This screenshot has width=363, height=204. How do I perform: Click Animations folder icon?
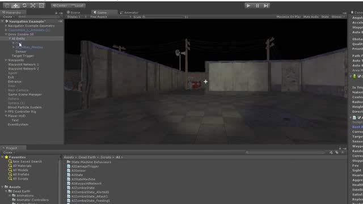coord(14,195)
